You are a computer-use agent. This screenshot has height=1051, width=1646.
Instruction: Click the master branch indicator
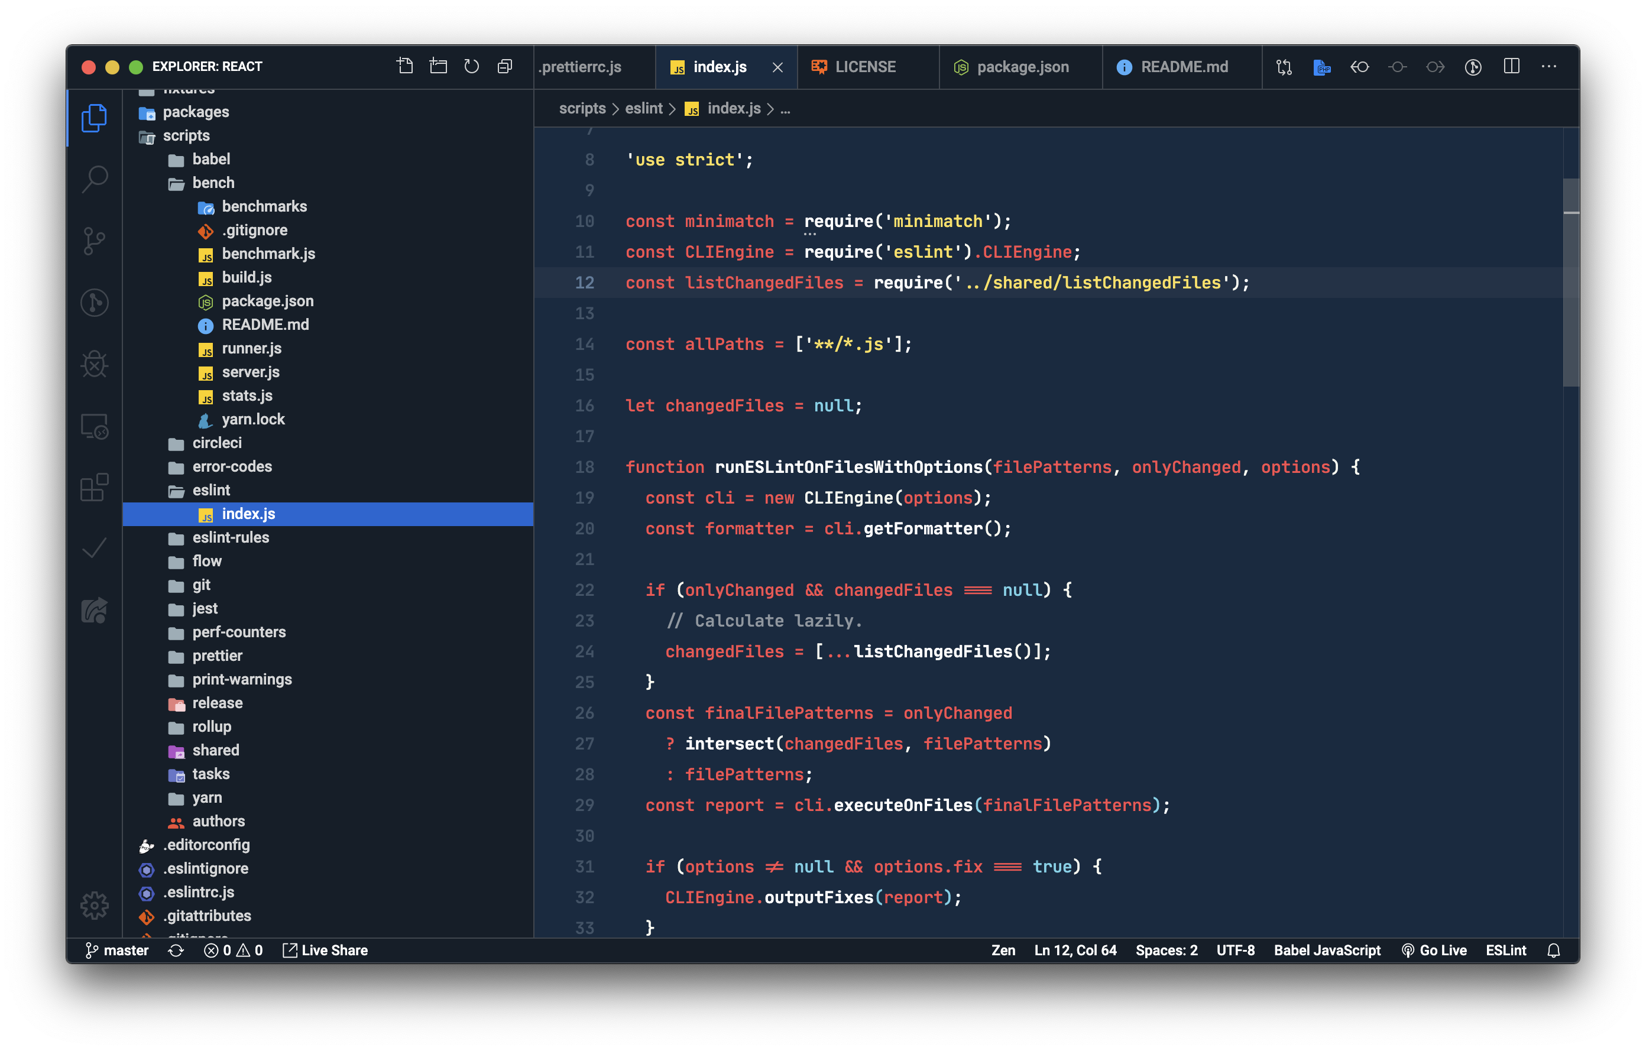tap(117, 950)
